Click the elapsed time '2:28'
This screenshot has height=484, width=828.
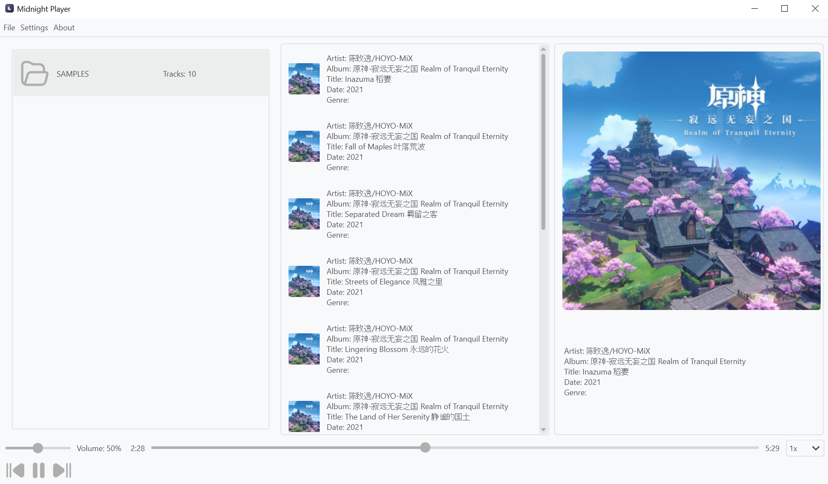pos(138,449)
